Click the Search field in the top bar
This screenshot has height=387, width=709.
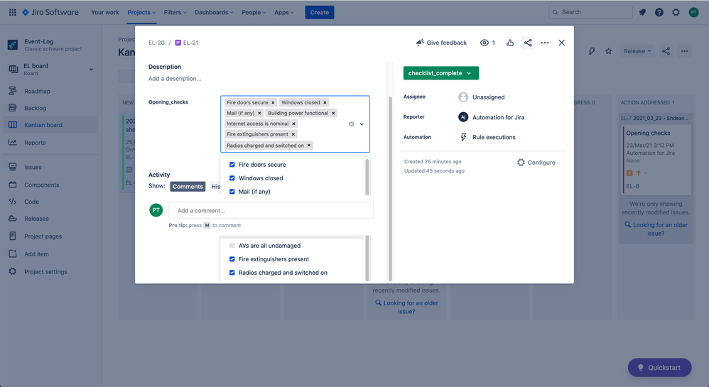click(x=590, y=12)
